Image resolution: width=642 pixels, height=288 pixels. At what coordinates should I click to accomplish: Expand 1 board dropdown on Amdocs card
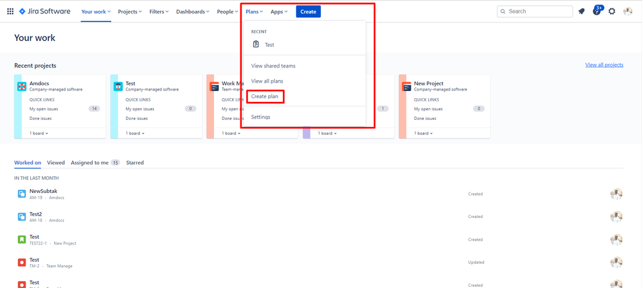(39, 133)
